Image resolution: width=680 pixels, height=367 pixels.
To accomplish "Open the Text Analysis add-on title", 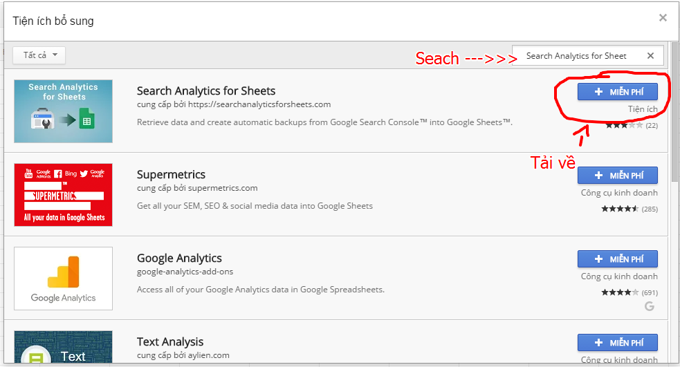I will (x=170, y=342).
